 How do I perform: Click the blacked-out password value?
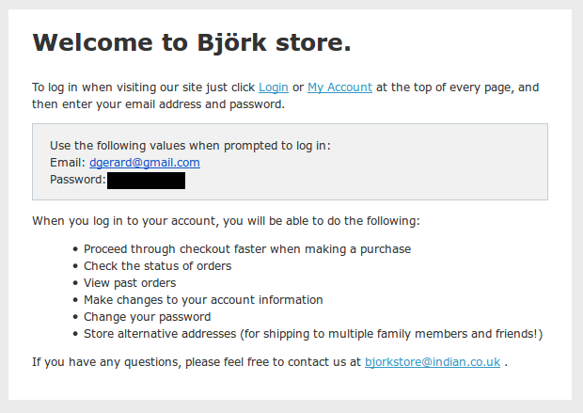point(146,180)
